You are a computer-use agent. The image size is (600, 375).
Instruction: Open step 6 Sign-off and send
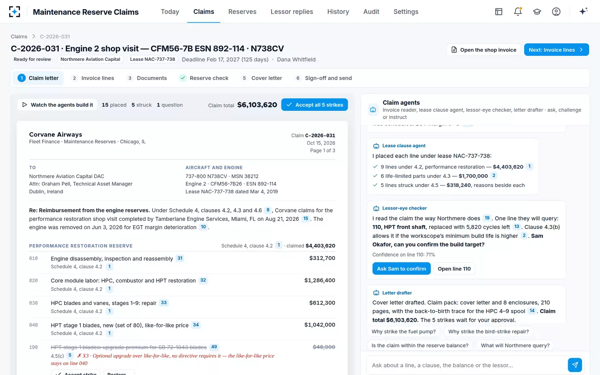pos(323,78)
